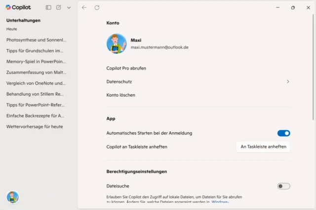
Task: Click the refresh icon
Action: point(97,7)
